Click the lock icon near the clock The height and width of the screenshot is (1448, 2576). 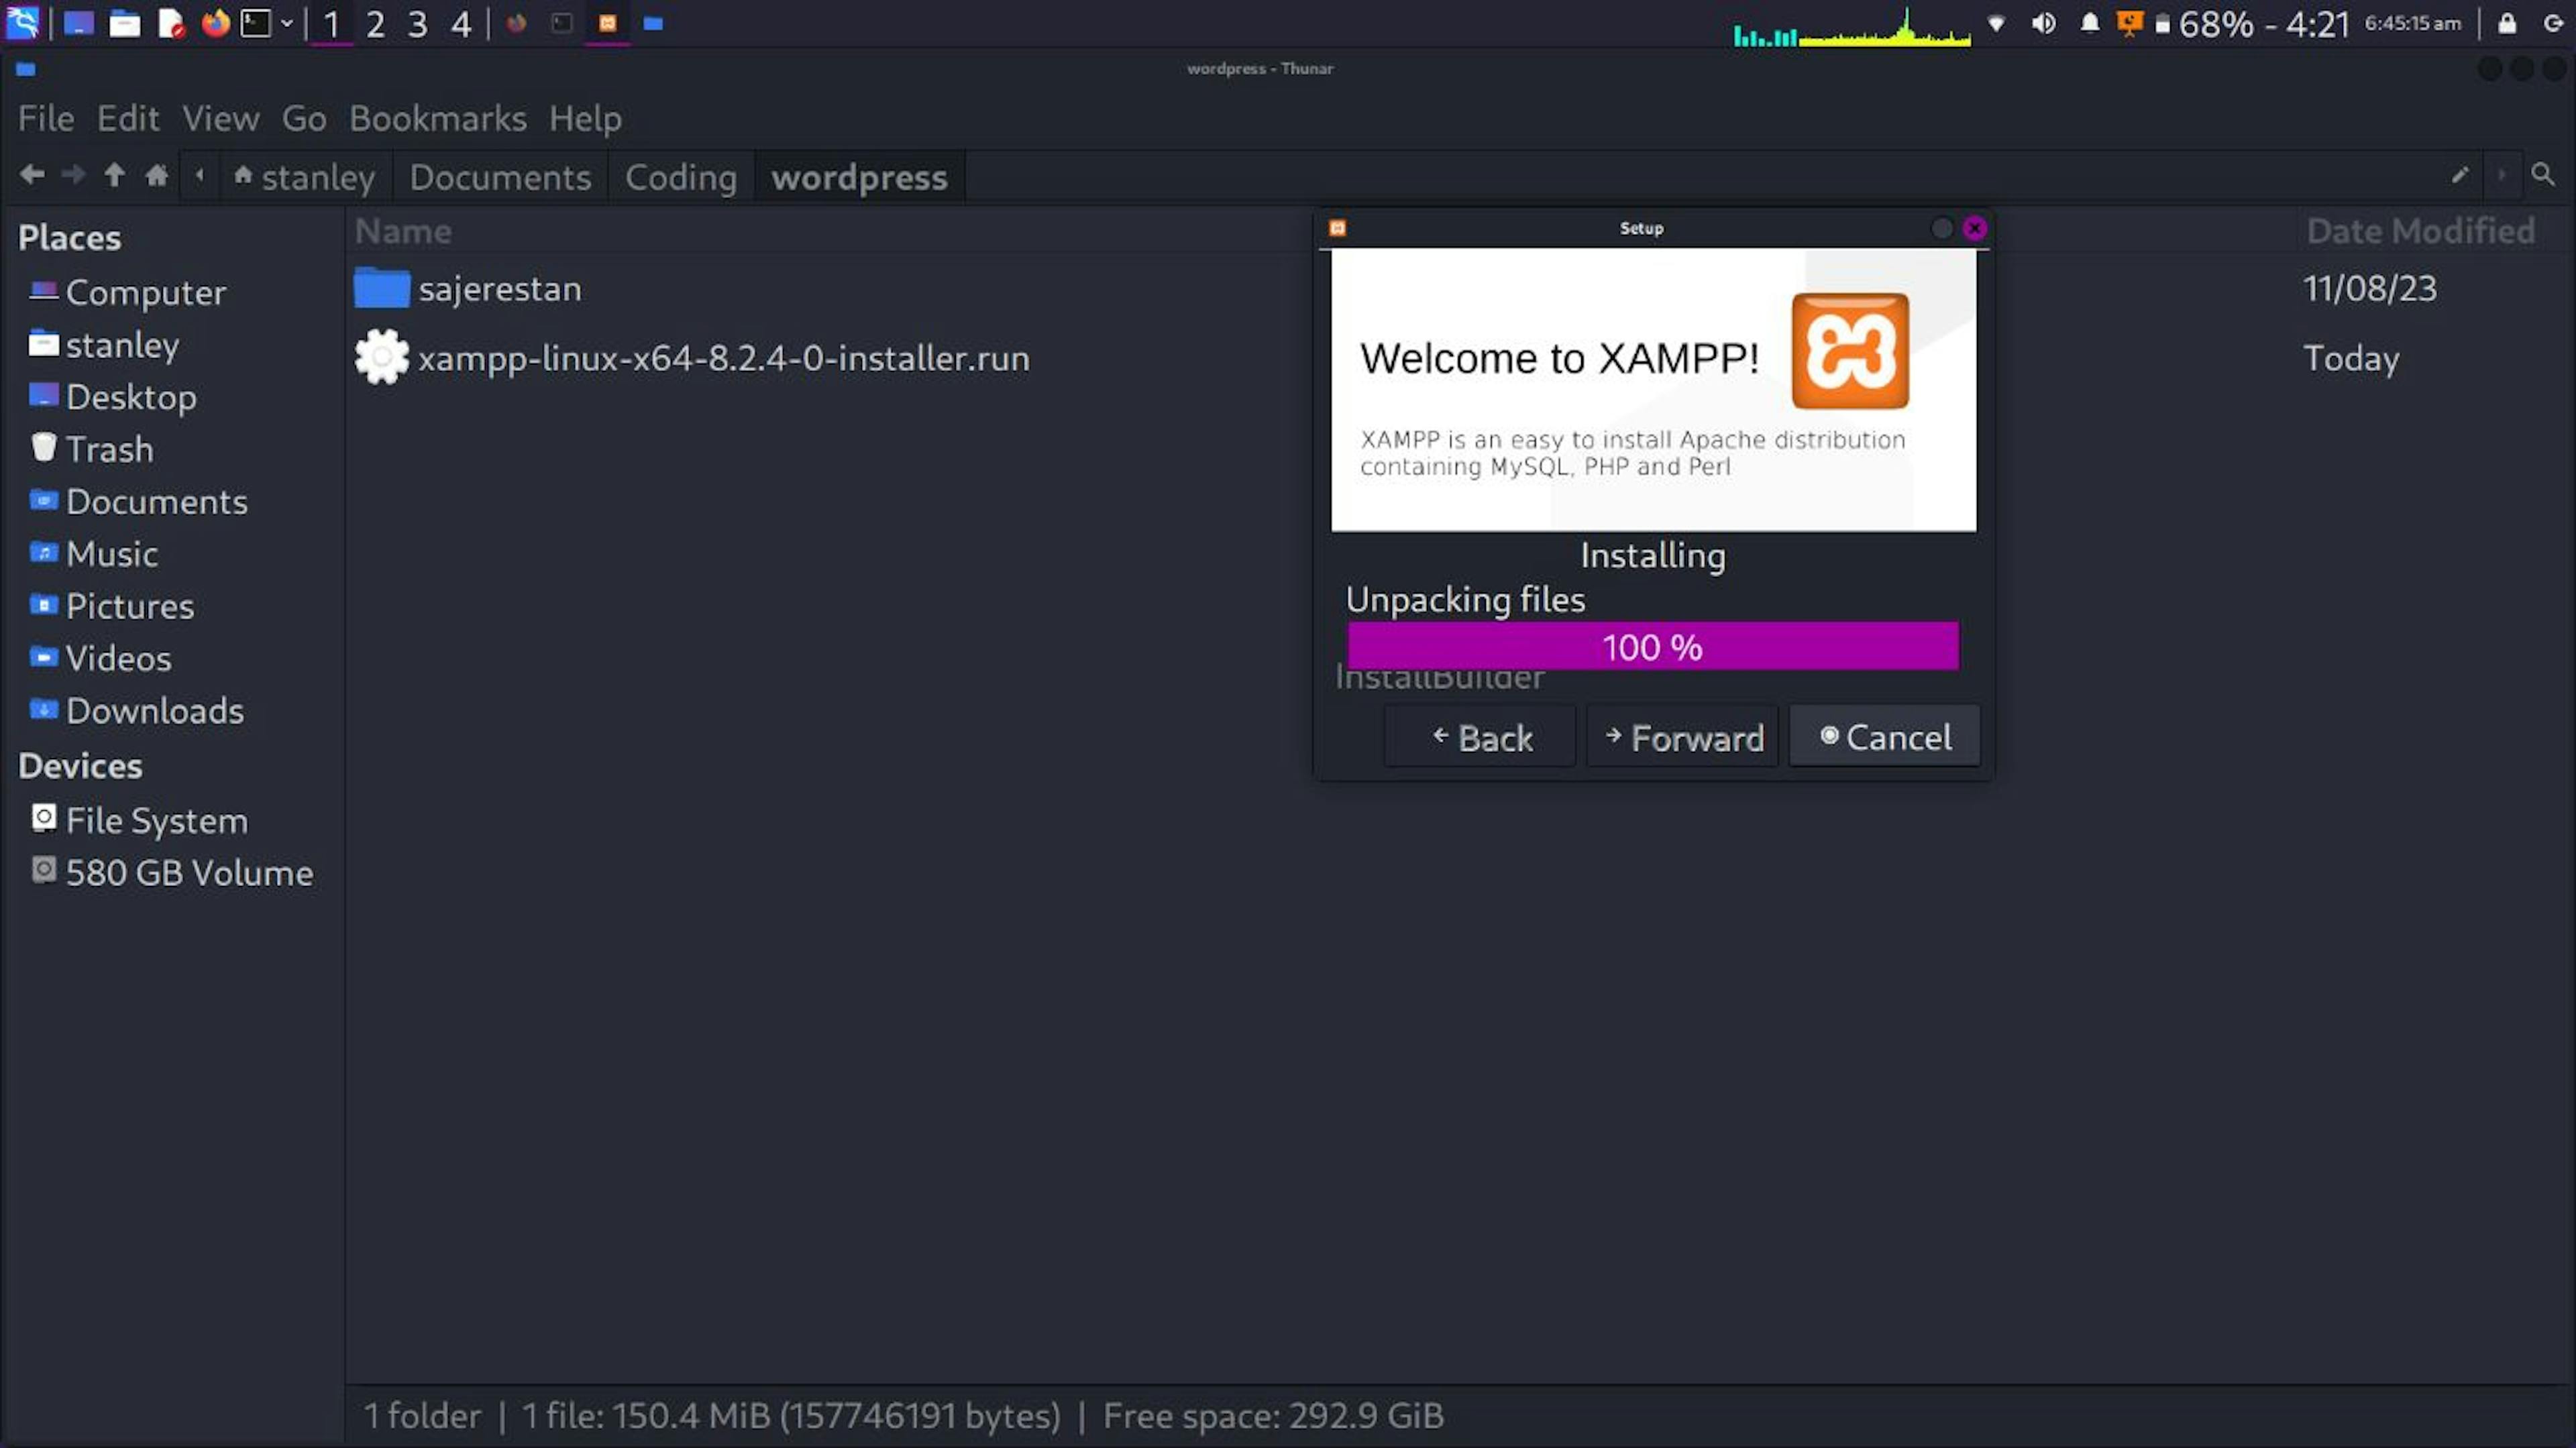click(2506, 22)
